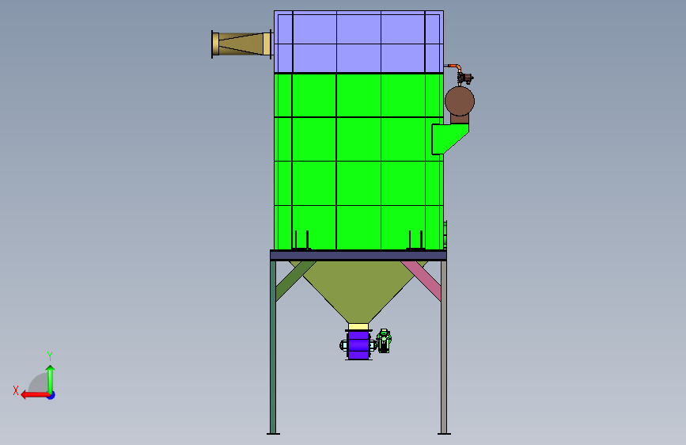Select the green diagonal brace on the left

tap(296, 281)
